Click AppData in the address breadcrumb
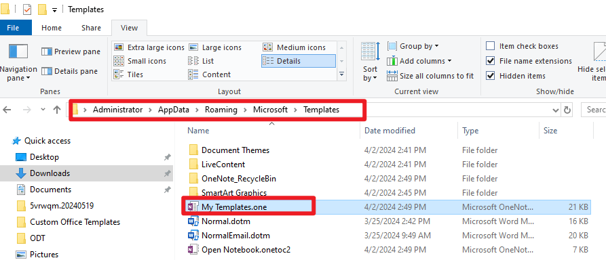Image resolution: width=606 pixels, height=260 pixels. pyautogui.click(x=174, y=110)
